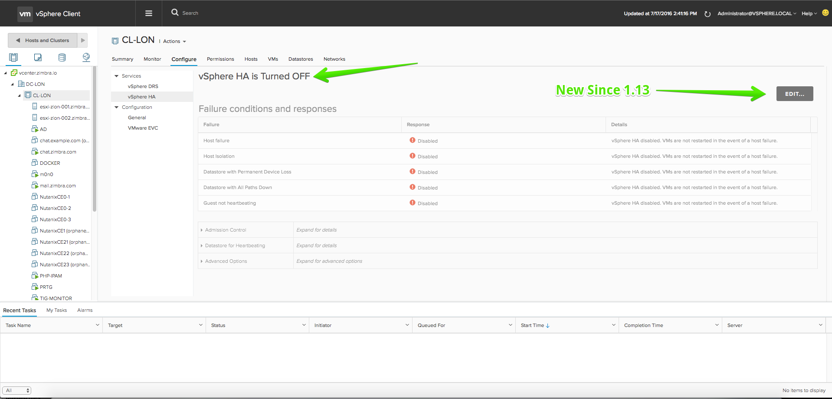Switch to Storage view icon
This screenshot has width=832, height=399.
[x=62, y=57]
